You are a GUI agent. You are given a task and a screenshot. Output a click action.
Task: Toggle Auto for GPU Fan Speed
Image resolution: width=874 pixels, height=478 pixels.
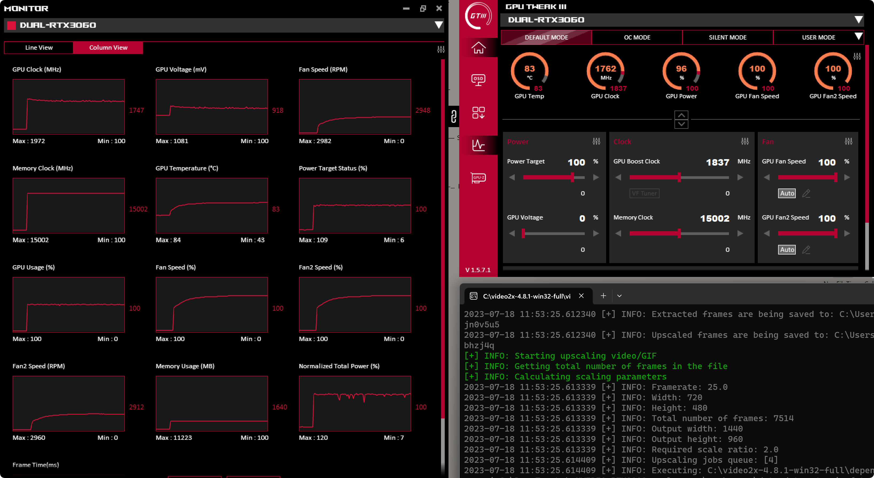click(787, 193)
